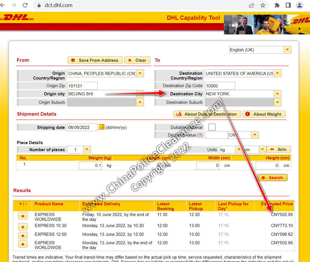Click the Clear button
The width and height of the screenshot is (310, 262).
point(137,60)
